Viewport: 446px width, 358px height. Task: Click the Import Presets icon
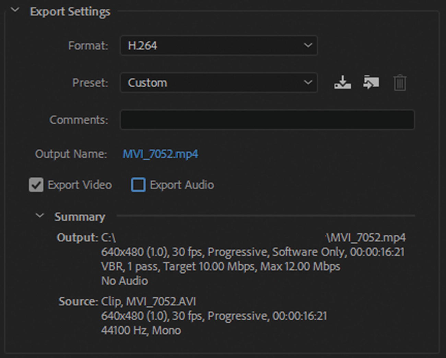371,83
